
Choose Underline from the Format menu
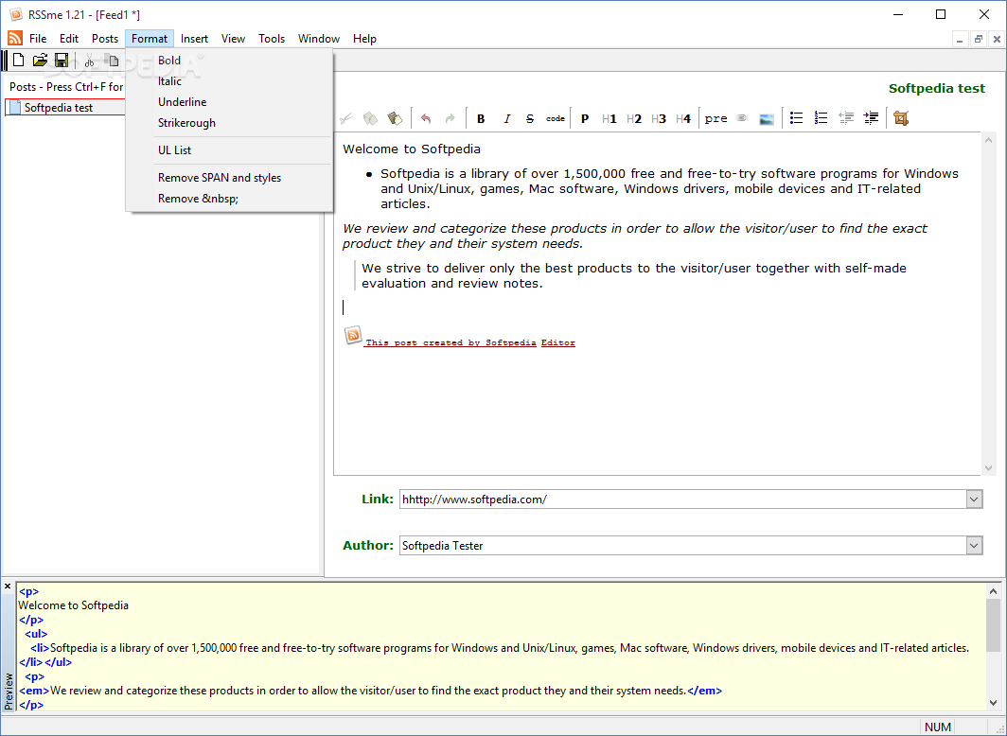229,102
